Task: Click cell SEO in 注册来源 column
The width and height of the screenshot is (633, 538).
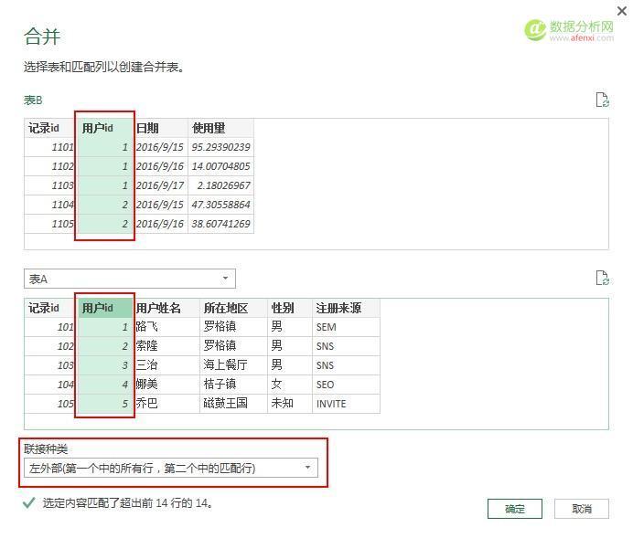Action: [346, 385]
